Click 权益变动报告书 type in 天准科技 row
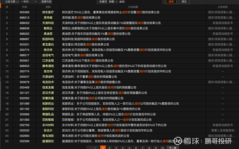 click(223, 23)
